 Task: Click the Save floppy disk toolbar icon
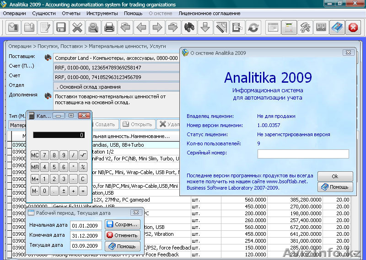[x=61, y=27]
